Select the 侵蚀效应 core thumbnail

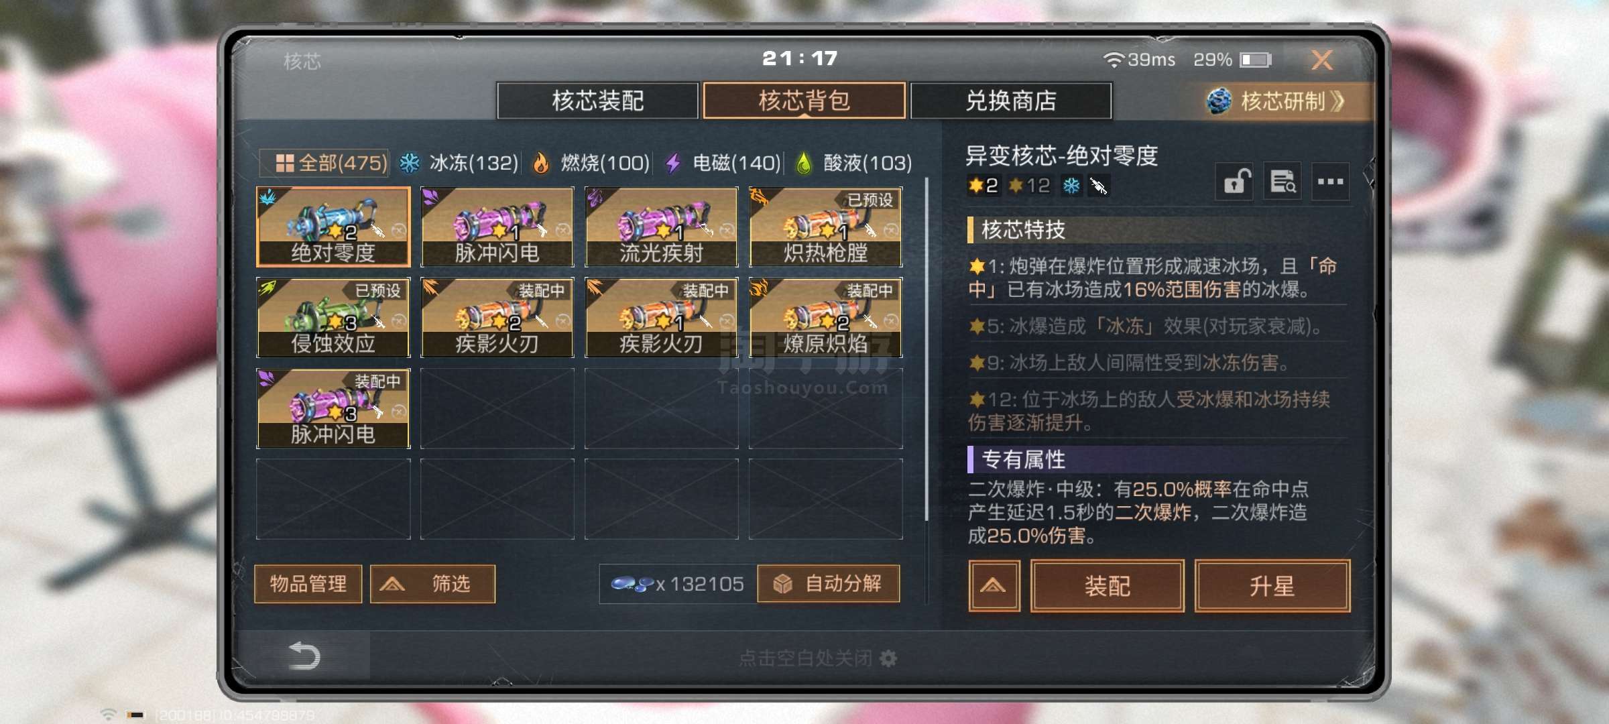[333, 317]
